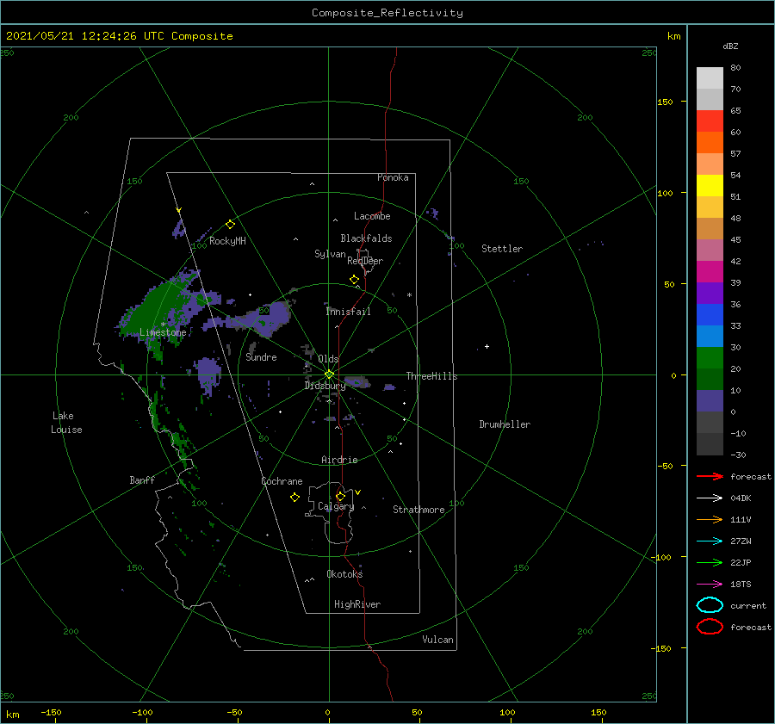Click the Limestone label
The width and height of the screenshot is (775, 724).
pyautogui.click(x=163, y=332)
